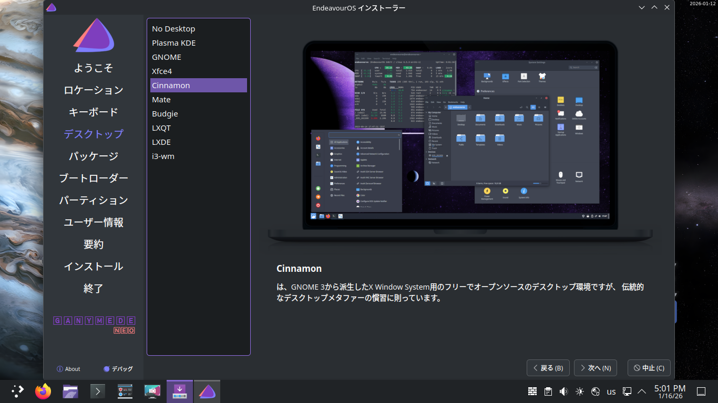
Task: Select the i3-wm list entry
Action: 163,156
